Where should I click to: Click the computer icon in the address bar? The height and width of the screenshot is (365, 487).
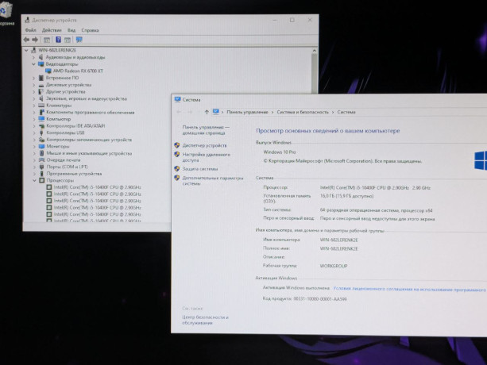pyautogui.click(x=215, y=112)
